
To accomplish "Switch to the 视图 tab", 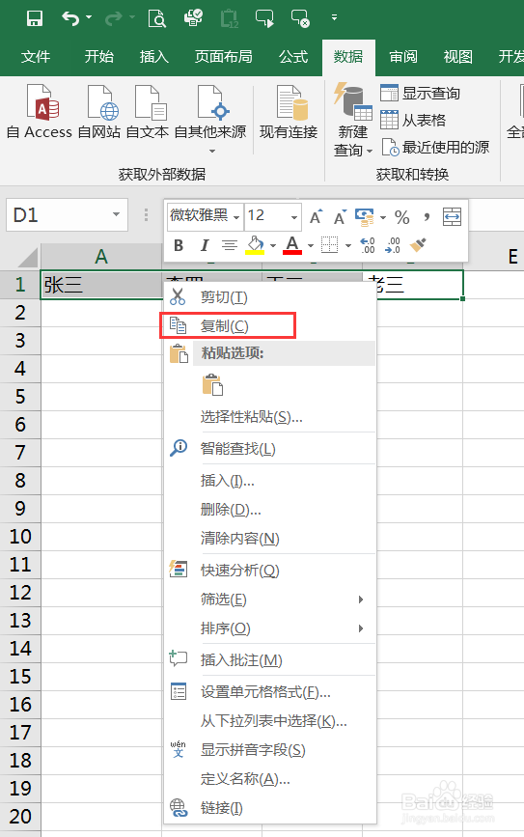I will pyautogui.click(x=457, y=57).
